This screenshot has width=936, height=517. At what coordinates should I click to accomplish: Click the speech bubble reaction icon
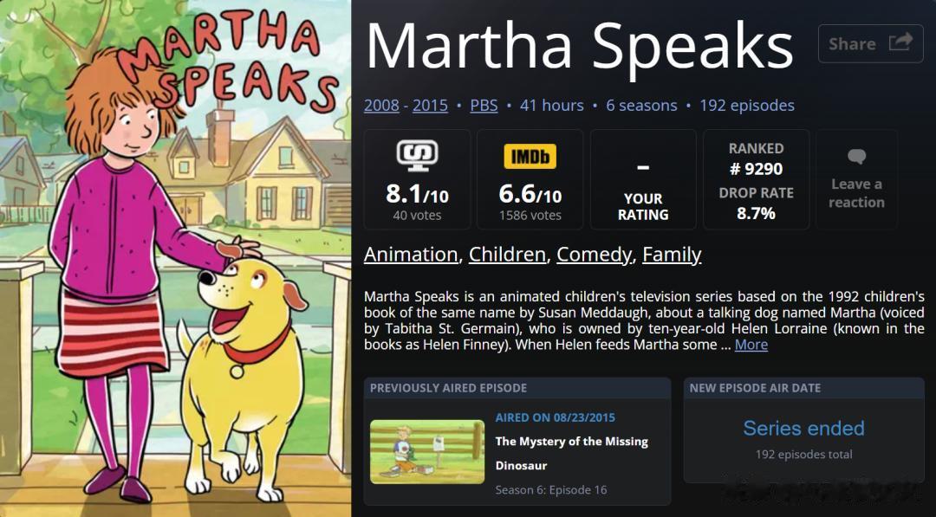pos(856,157)
